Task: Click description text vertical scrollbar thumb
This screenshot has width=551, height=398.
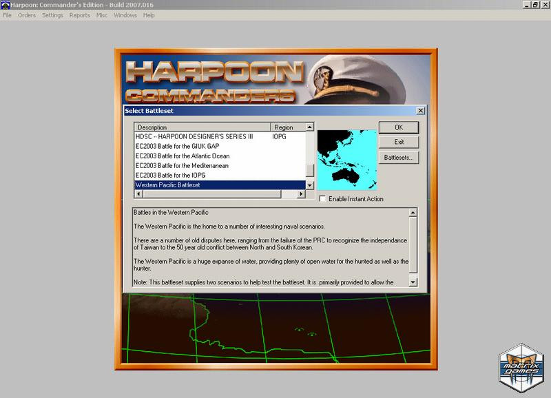Action: click(x=413, y=244)
